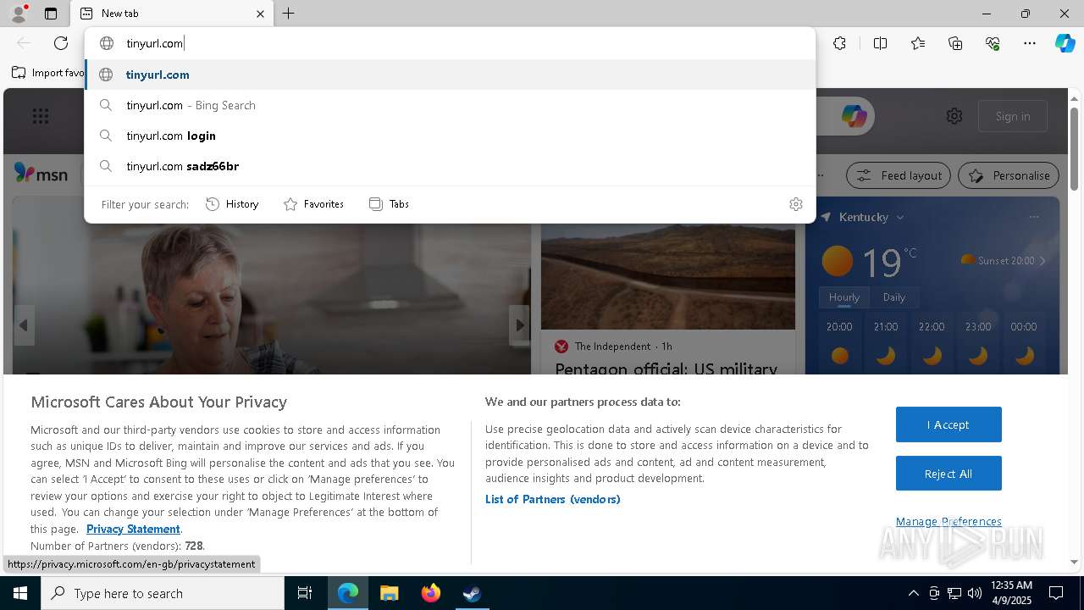Close the New tab
Screen dimensions: 1084x610
260,14
